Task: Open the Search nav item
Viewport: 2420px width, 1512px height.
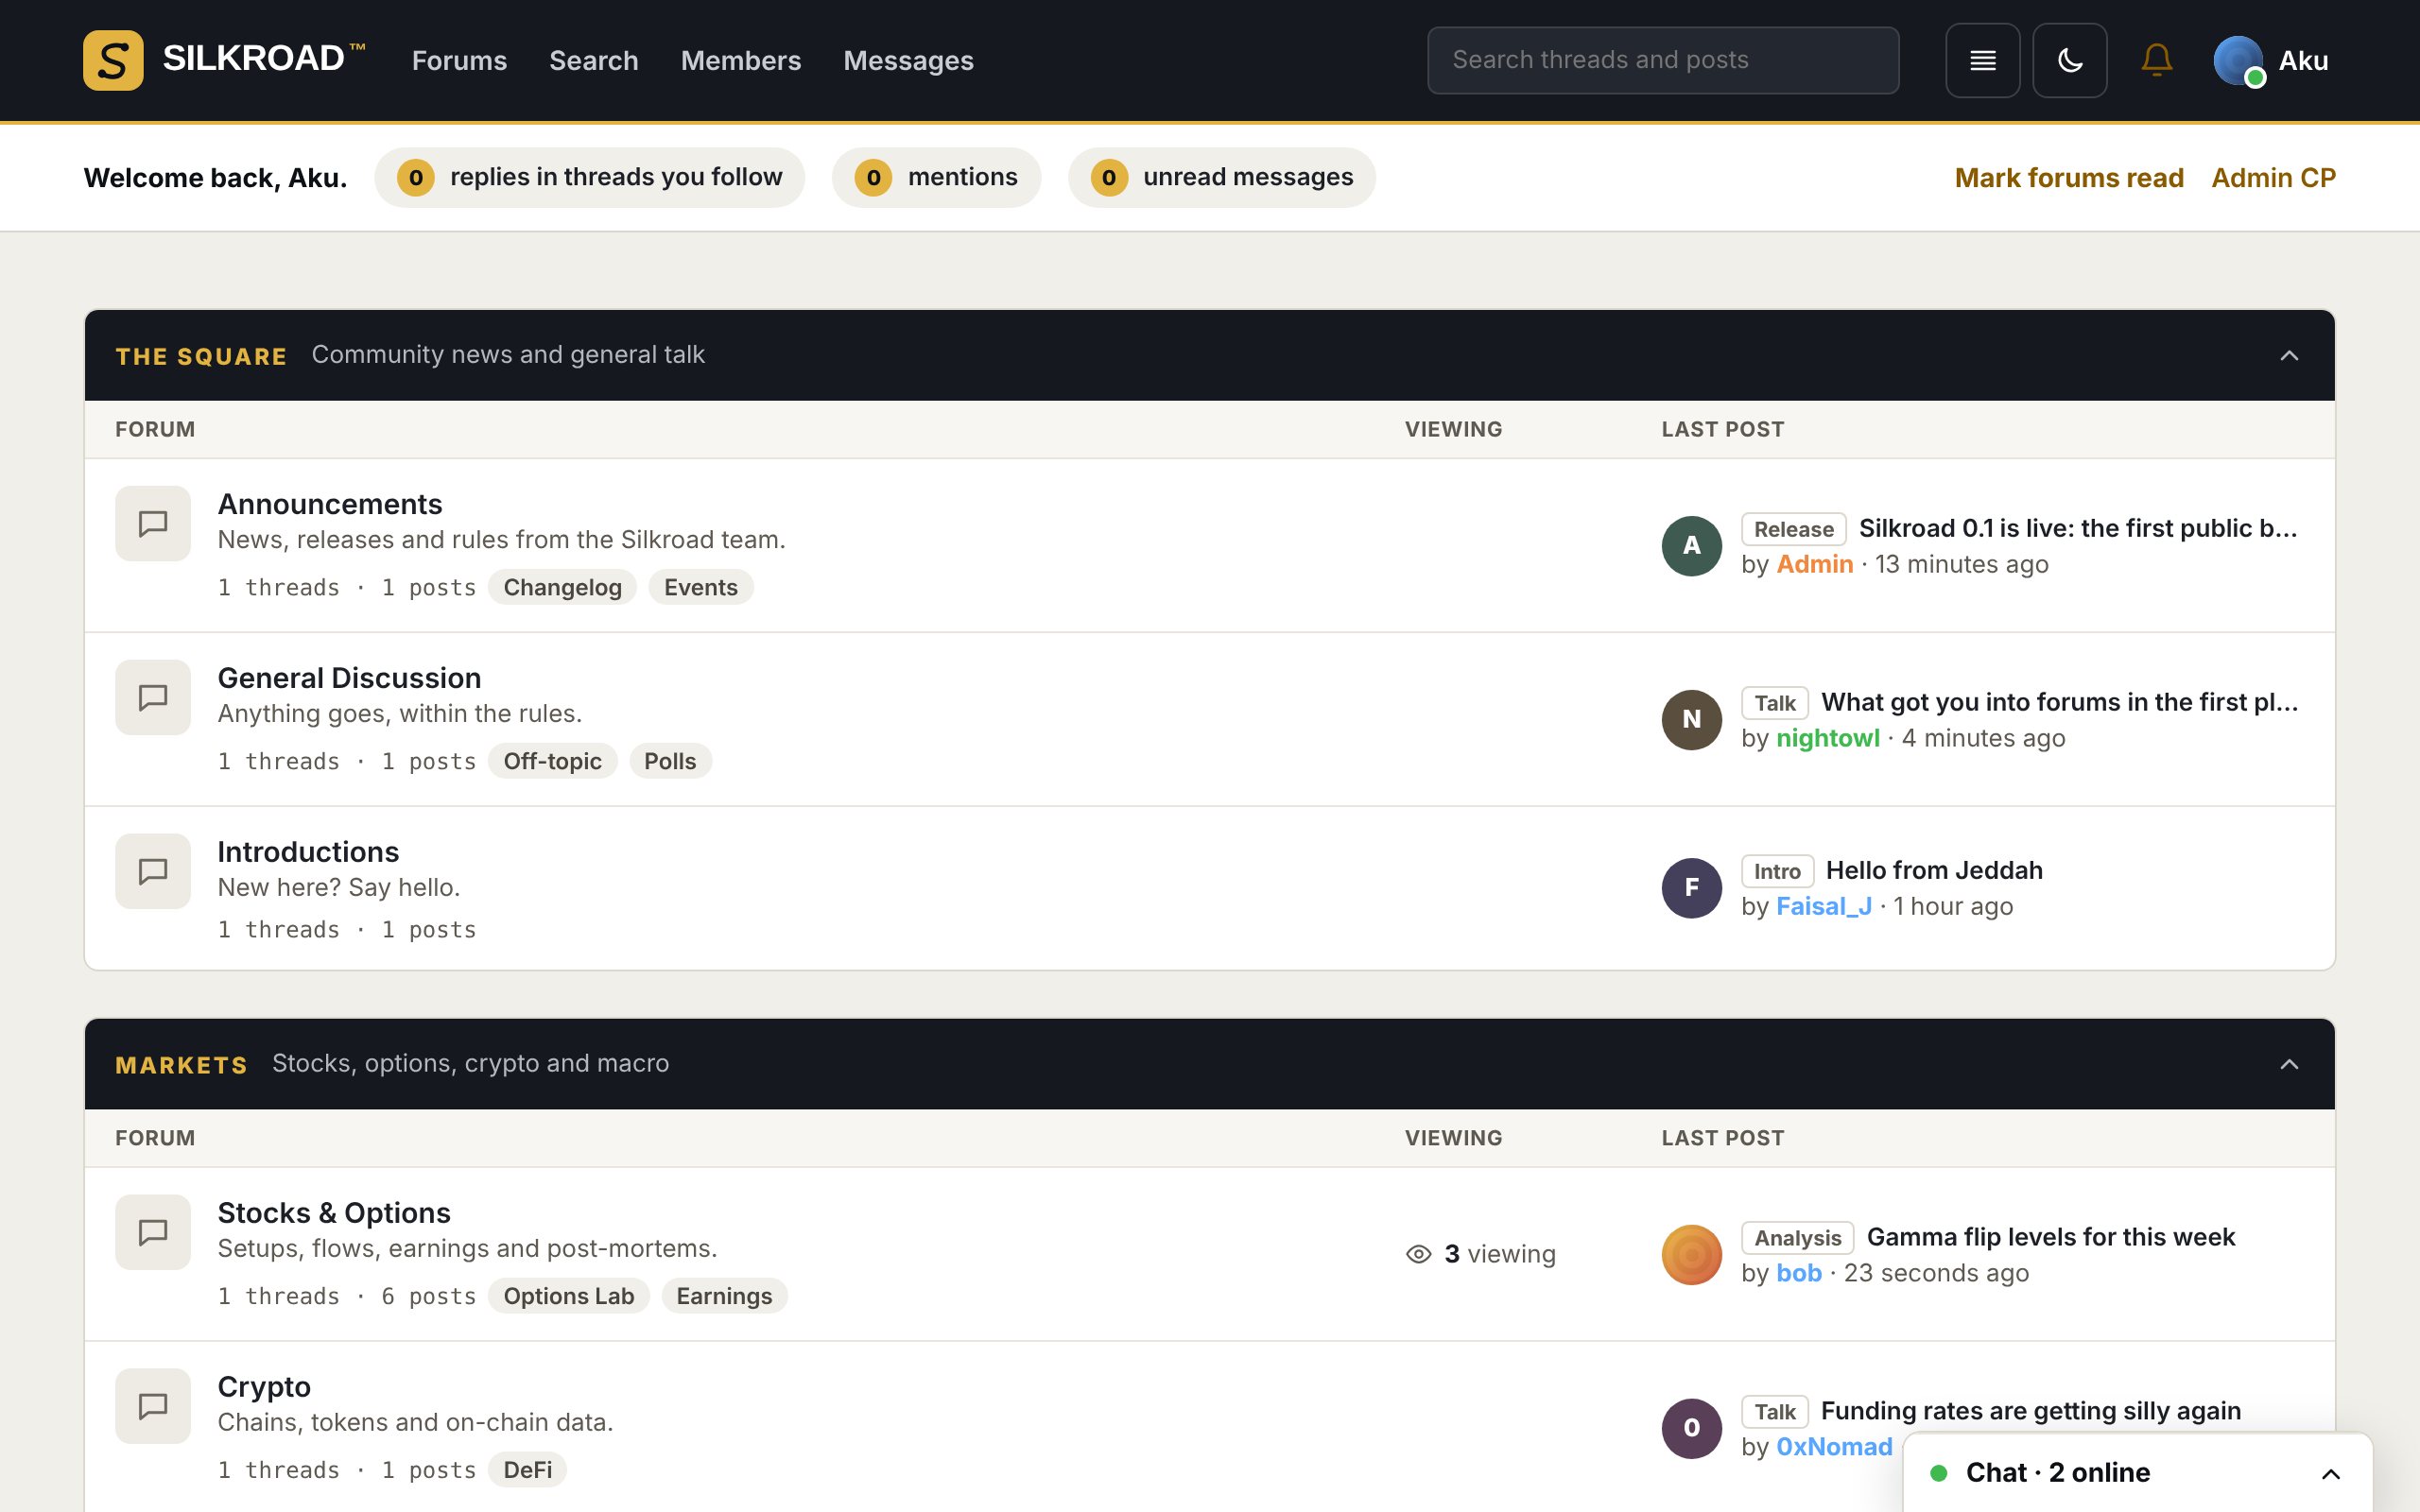Action: [593, 60]
